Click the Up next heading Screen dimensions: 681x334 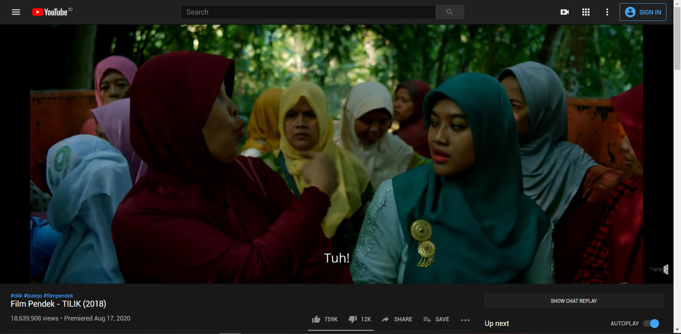pos(497,324)
